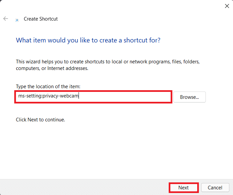
Task: Click the "Click Next to continue." text
Action: (x=40, y=119)
